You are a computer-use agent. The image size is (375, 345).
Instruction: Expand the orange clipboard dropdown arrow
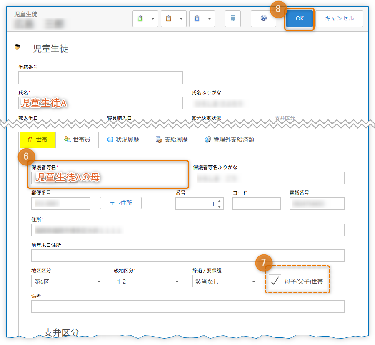click(x=181, y=19)
